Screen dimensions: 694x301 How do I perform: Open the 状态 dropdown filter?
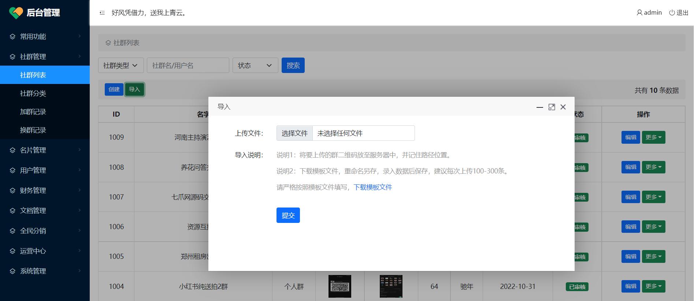pyautogui.click(x=255, y=65)
